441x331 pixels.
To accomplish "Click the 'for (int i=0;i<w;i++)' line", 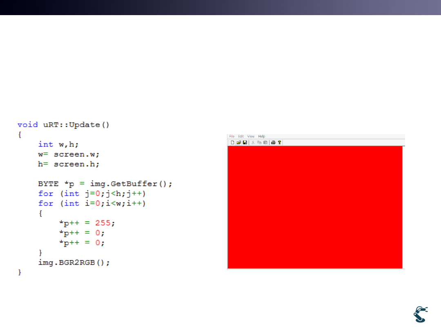I will (x=92, y=204).
